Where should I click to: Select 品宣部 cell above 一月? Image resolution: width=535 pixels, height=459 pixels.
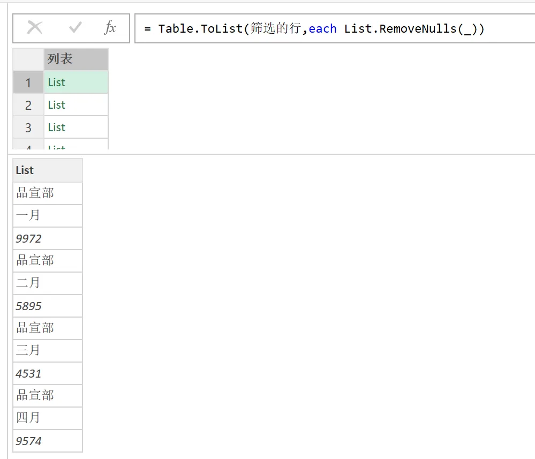tap(48, 193)
